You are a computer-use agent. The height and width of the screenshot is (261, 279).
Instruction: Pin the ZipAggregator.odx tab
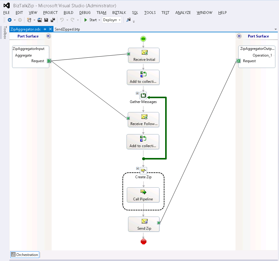[x=45, y=29]
